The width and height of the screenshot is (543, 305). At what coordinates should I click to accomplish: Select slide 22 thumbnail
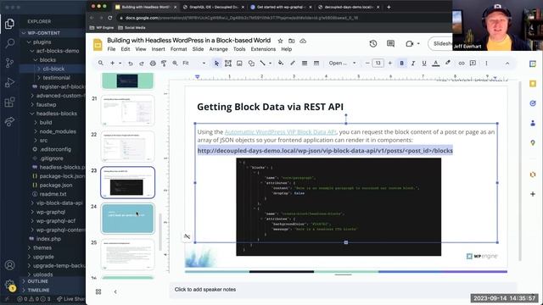pos(127,147)
